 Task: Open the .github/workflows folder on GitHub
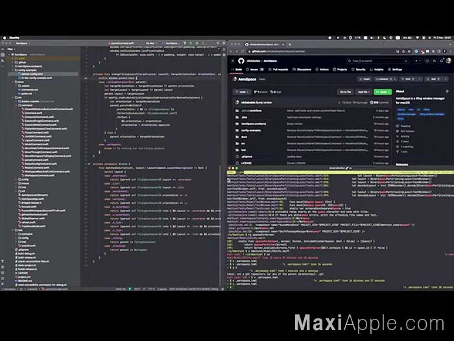252,111
